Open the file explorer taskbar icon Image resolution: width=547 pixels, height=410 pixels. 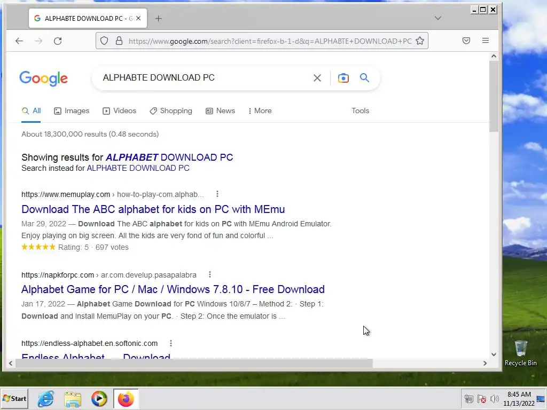click(x=73, y=399)
